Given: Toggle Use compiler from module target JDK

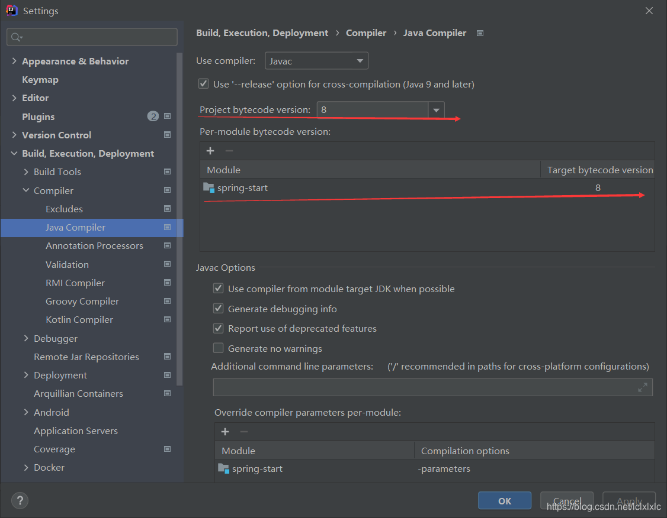Looking at the screenshot, I should pyautogui.click(x=218, y=289).
